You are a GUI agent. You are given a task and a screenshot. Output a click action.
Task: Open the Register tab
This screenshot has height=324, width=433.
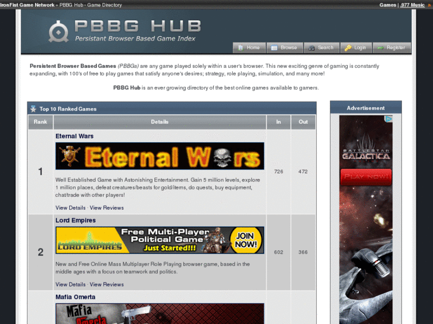click(392, 48)
